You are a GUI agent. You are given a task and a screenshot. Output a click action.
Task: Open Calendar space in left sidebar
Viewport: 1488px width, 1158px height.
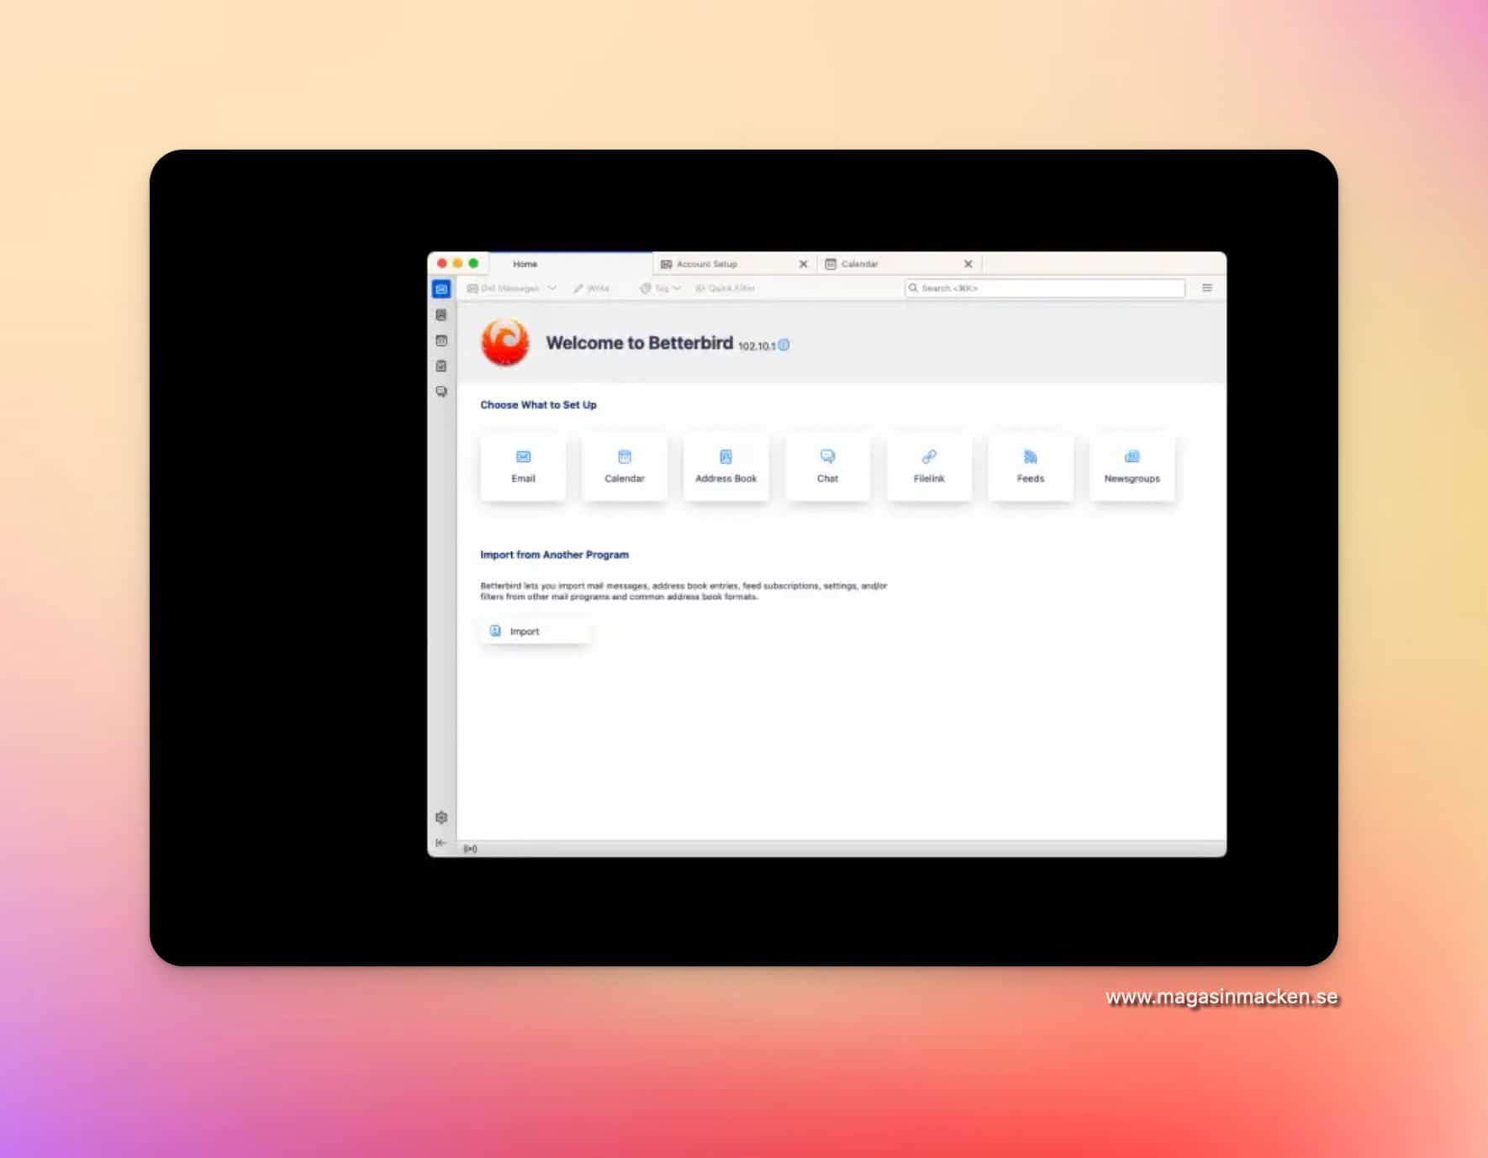441,340
